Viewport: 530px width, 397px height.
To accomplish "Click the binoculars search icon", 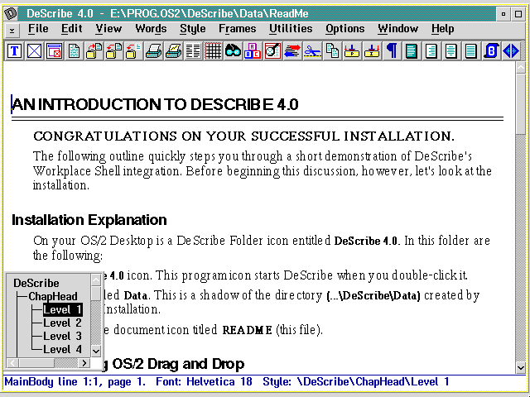I will click(x=233, y=51).
